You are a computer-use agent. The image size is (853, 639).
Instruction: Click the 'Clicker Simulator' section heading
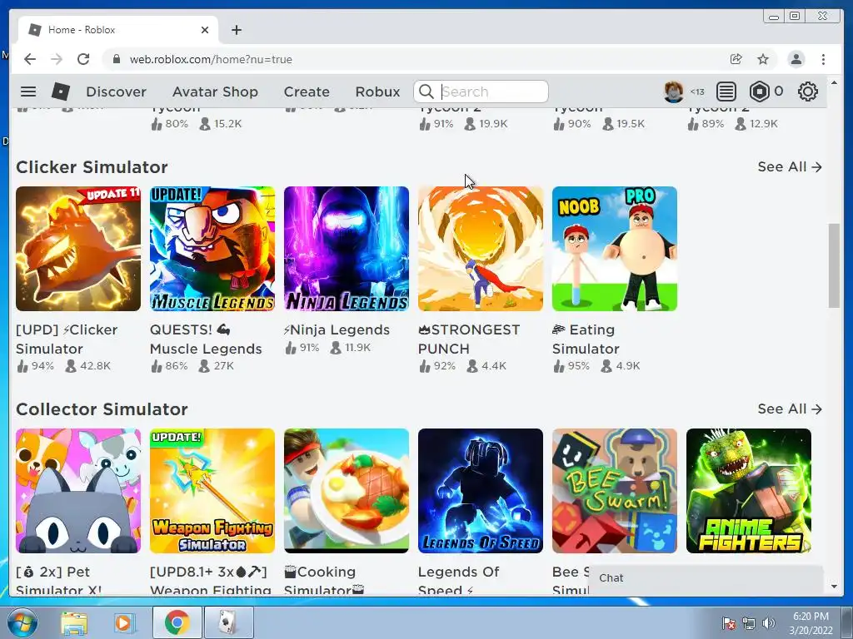click(92, 166)
